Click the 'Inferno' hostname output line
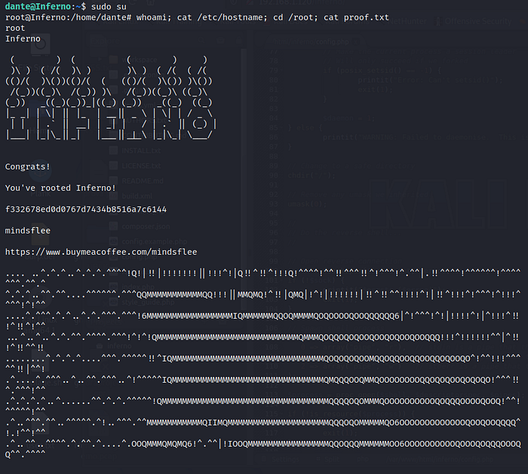The image size is (528, 474). coord(23,38)
